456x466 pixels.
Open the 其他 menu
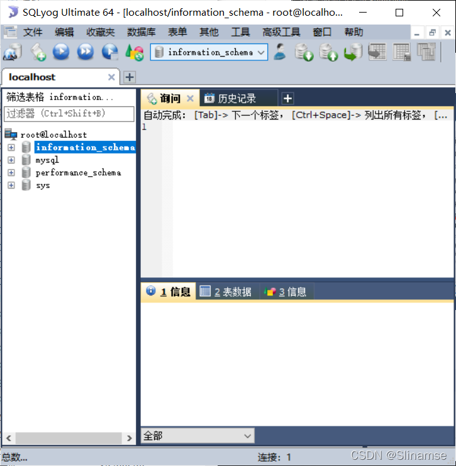(x=209, y=32)
